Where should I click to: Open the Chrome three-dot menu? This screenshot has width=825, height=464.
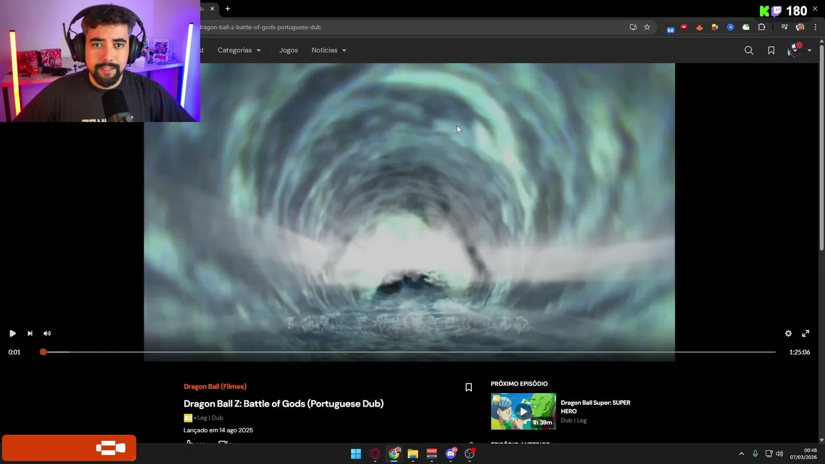(x=815, y=27)
